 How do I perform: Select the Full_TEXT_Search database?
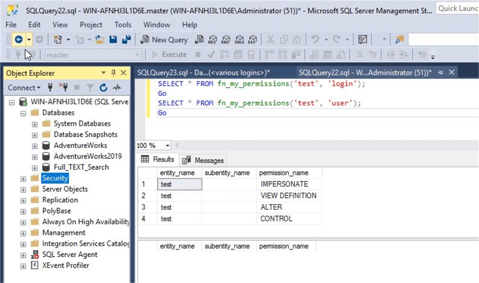pos(81,167)
